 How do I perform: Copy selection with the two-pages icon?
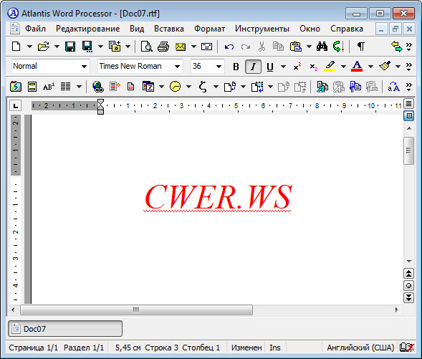click(x=278, y=47)
